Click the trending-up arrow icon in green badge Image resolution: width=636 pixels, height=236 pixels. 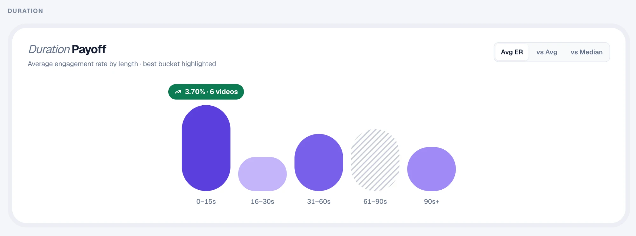(x=178, y=92)
